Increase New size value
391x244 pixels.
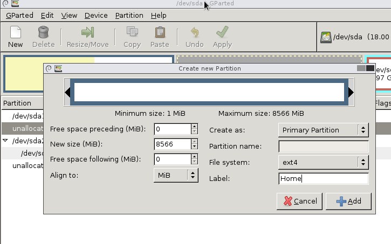194,141
